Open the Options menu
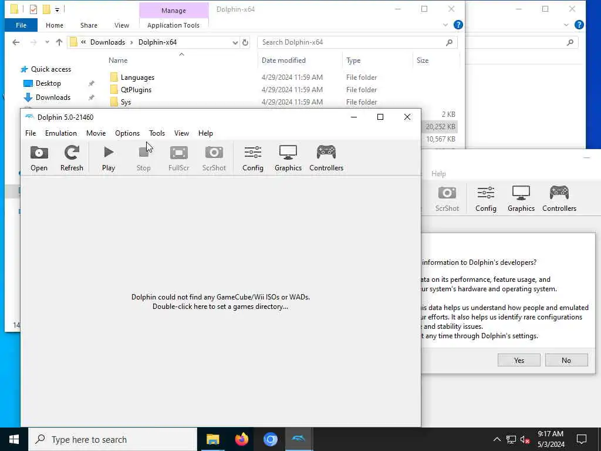This screenshot has height=451, width=601. pyautogui.click(x=127, y=133)
